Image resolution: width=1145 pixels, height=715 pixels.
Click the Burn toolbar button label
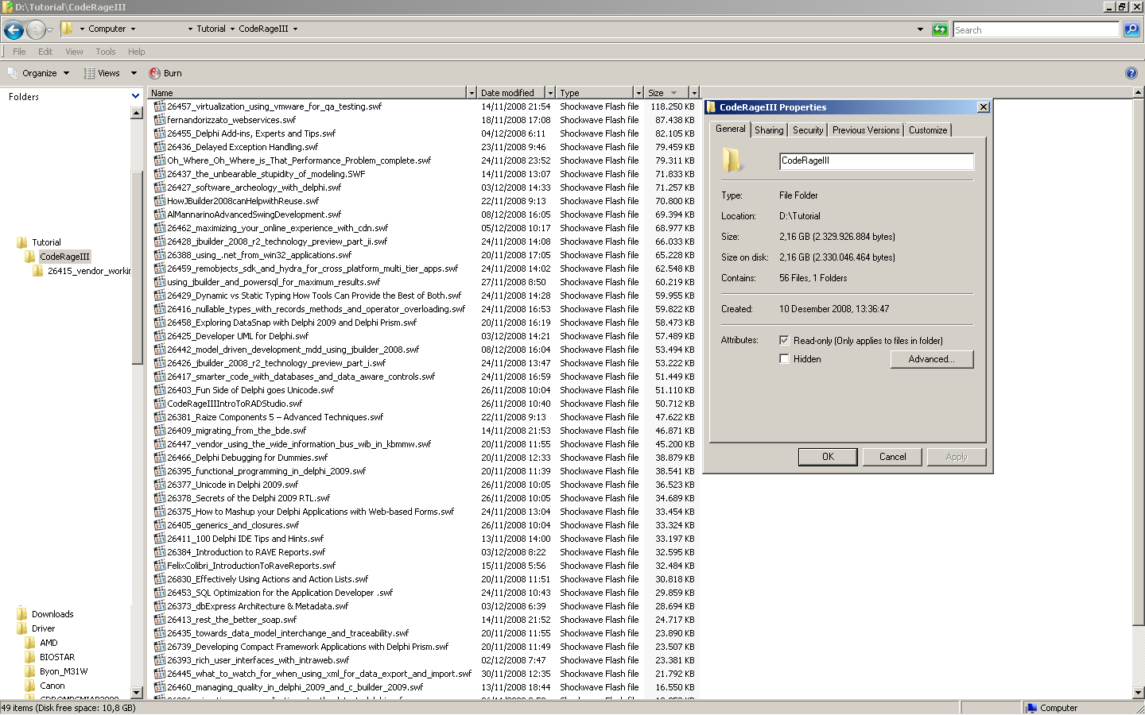pyautogui.click(x=173, y=73)
